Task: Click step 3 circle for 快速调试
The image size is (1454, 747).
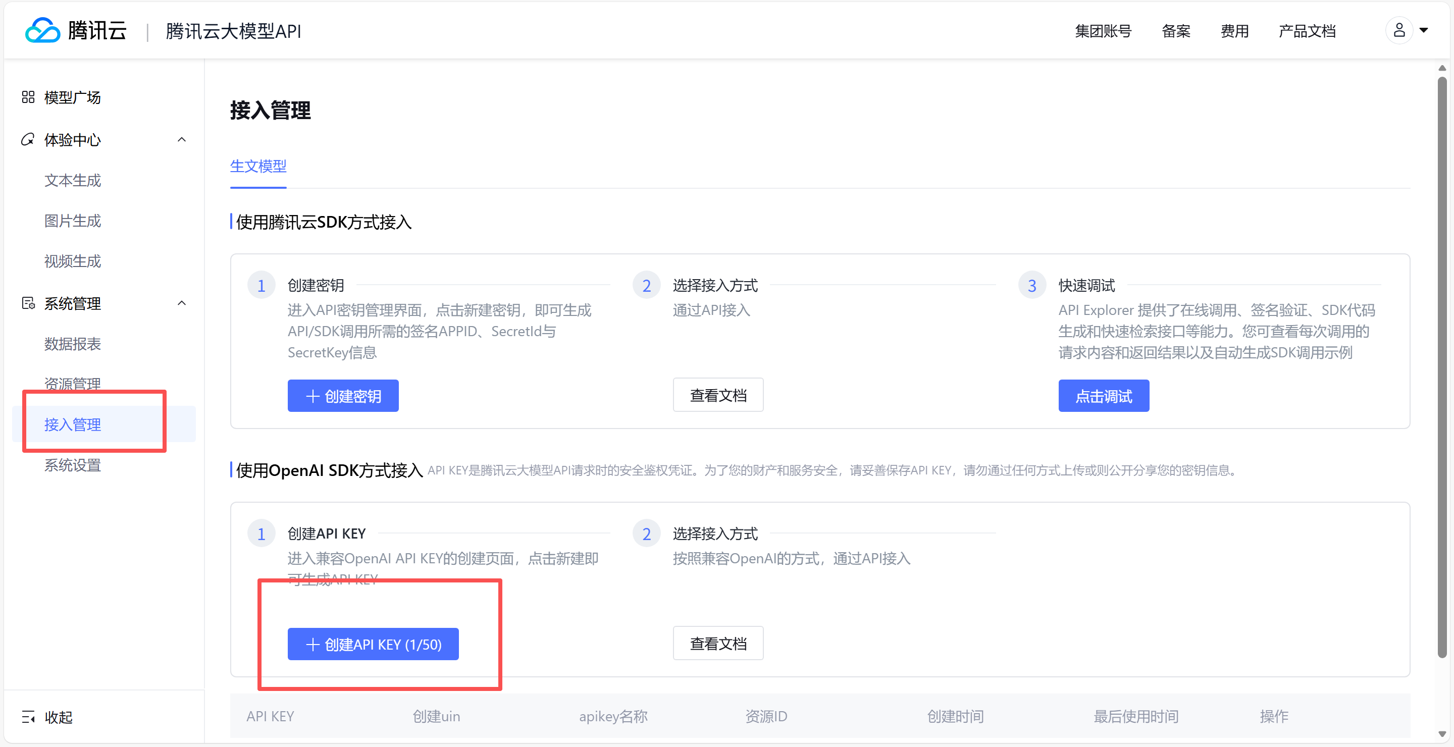Action: [x=1032, y=286]
